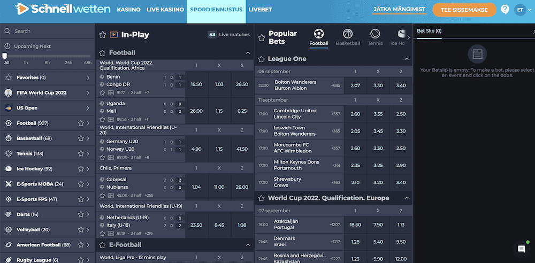Image resolution: width=535 pixels, height=263 pixels.
Task: Expand the Favorites (0) sidebar row
Action: 48,78
